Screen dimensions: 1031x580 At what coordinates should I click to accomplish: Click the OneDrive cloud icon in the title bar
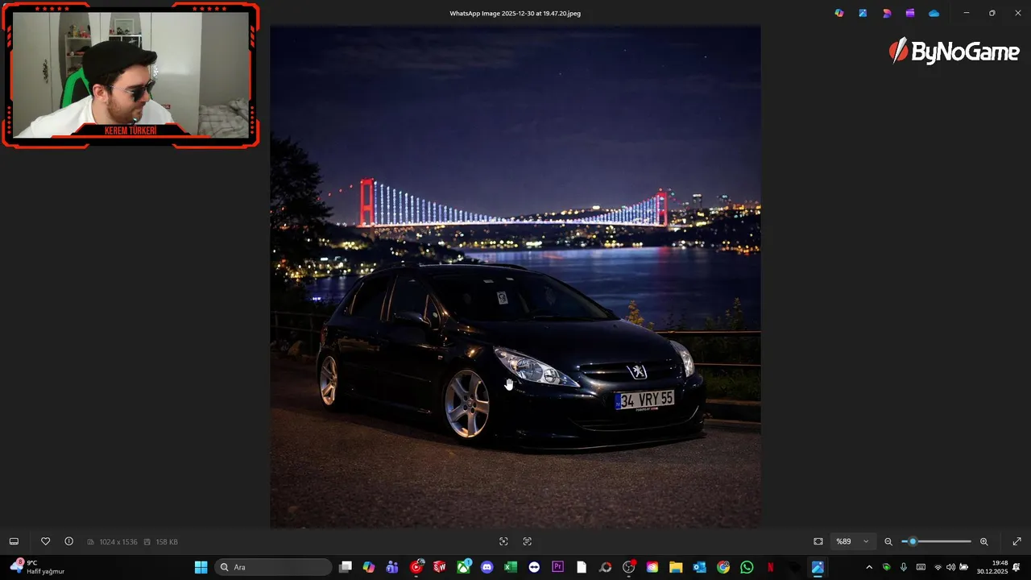tap(934, 13)
